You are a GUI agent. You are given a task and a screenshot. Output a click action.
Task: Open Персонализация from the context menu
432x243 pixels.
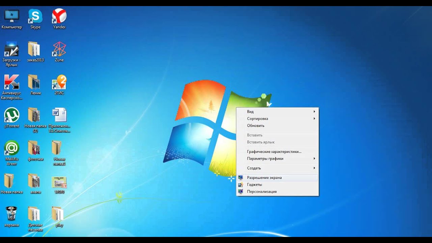point(277,192)
